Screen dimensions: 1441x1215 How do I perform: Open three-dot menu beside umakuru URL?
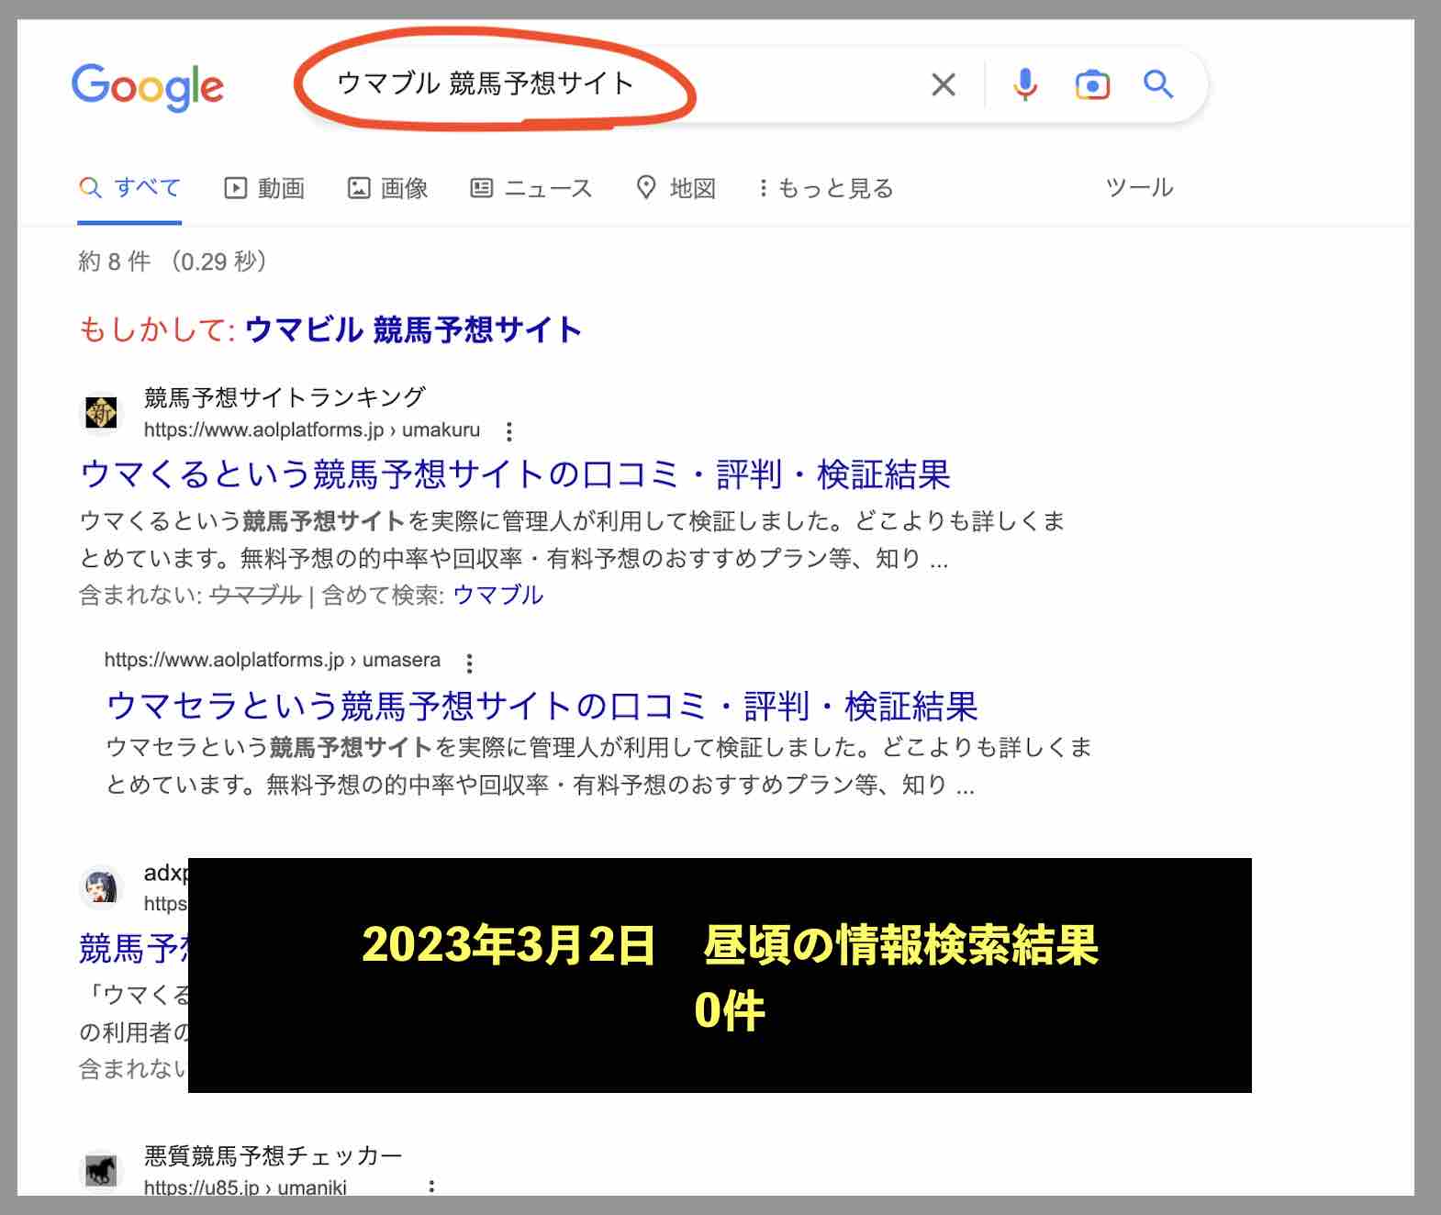click(508, 431)
